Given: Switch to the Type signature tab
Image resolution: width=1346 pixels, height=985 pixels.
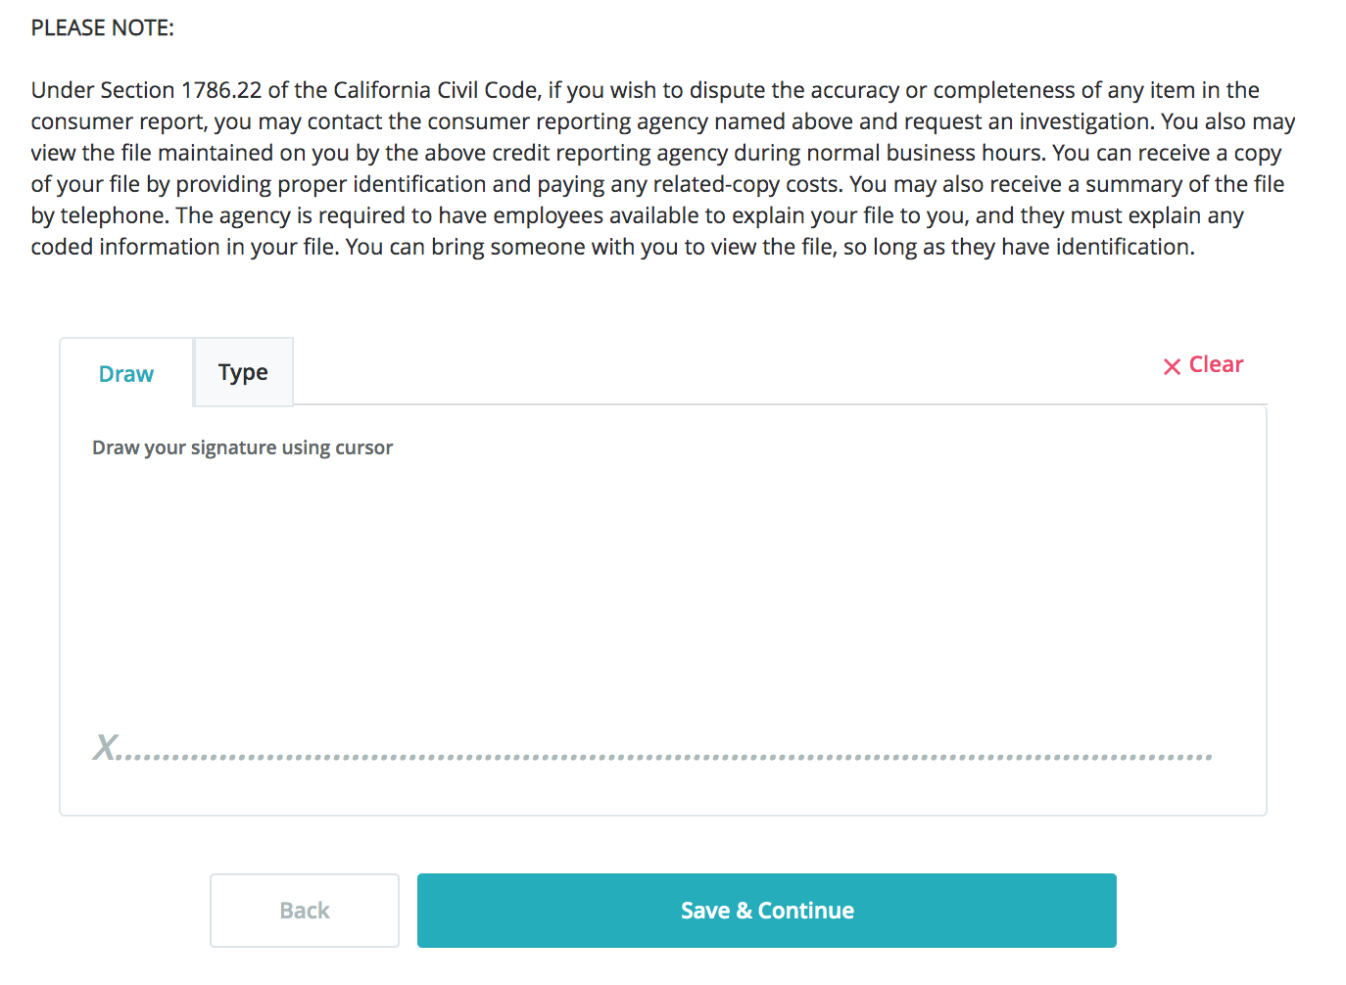Looking at the screenshot, I should (x=243, y=372).
